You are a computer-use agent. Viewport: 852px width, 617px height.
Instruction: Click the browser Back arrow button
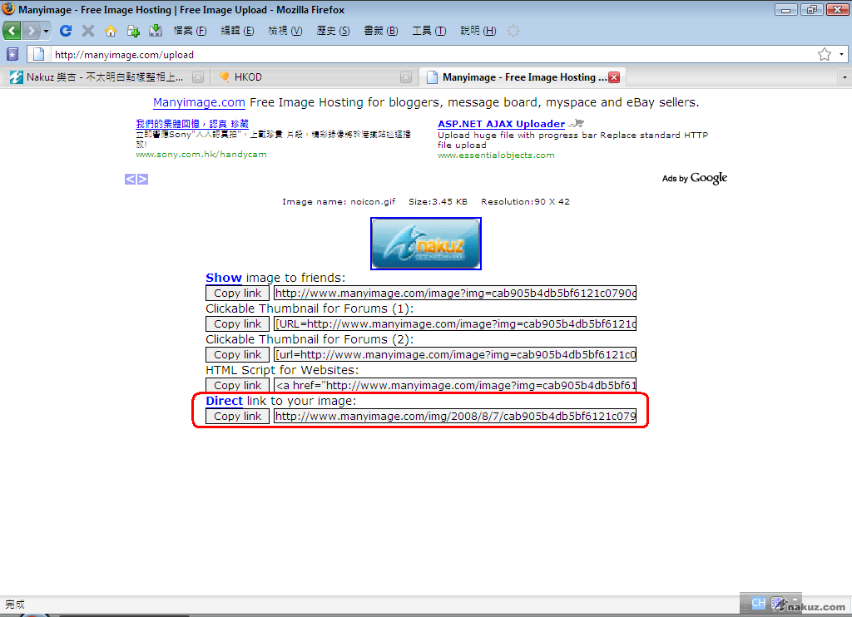(x=12, y=31)
